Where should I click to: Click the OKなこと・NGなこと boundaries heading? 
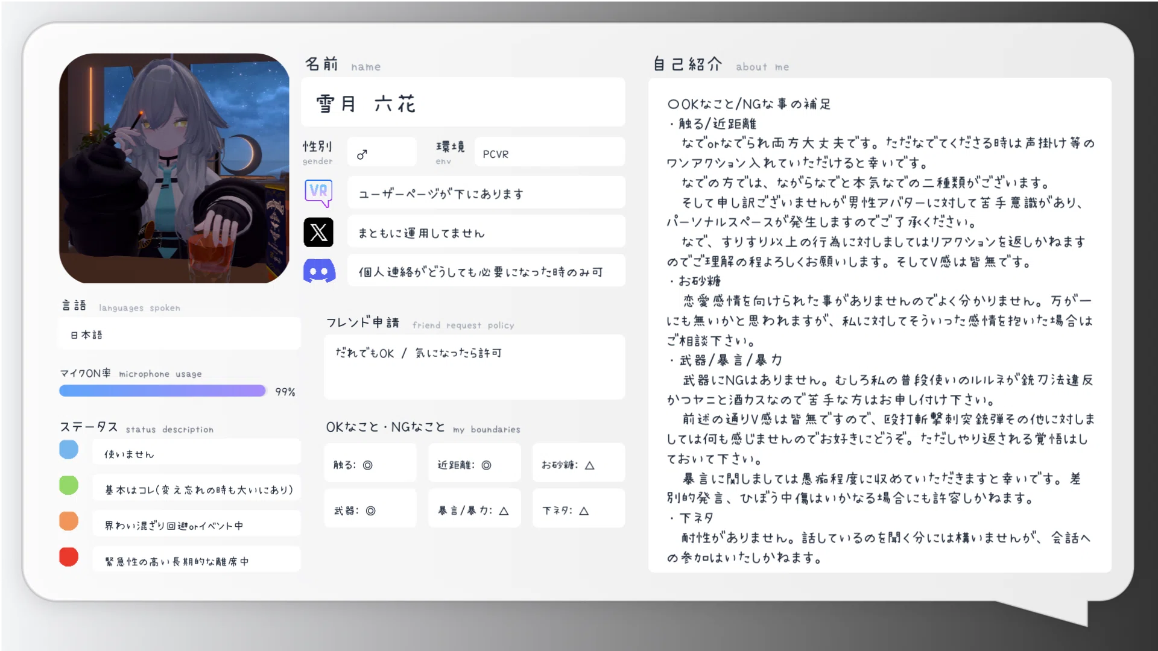point(423,427)
